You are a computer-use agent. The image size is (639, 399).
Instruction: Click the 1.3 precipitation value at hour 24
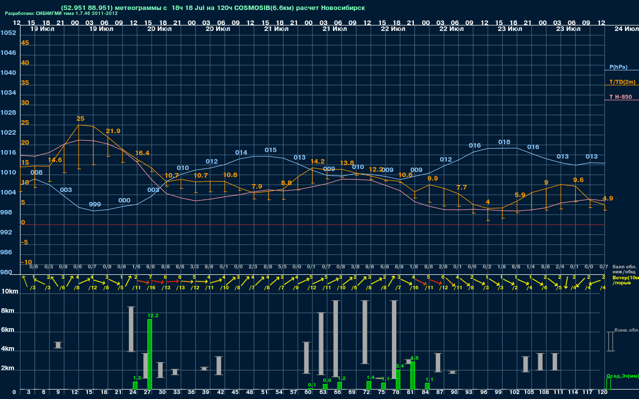point(137,379)
